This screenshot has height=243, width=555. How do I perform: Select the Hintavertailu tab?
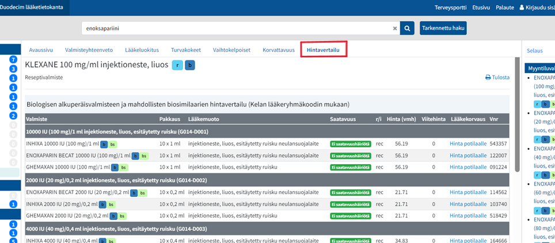tap(323, 50)
